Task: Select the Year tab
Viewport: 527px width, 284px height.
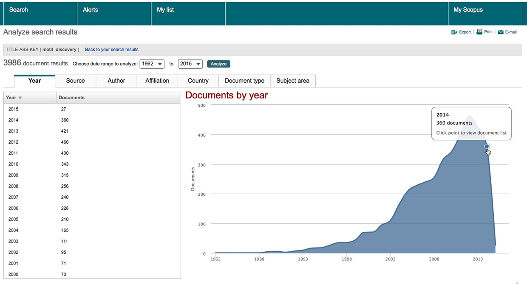Action: (x=34, y=81)
